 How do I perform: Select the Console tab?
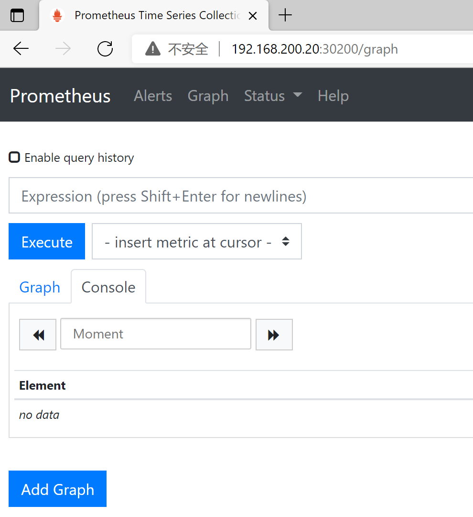point(108,287)
